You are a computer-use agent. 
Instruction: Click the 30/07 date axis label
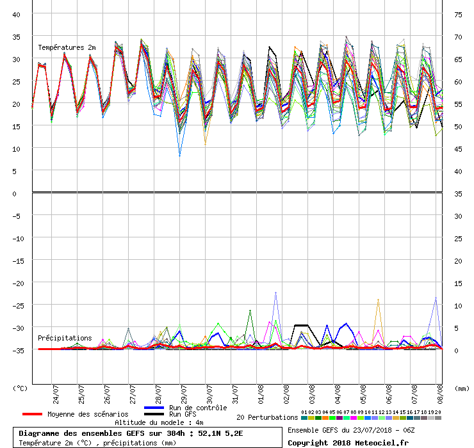[x=210, y=394]
